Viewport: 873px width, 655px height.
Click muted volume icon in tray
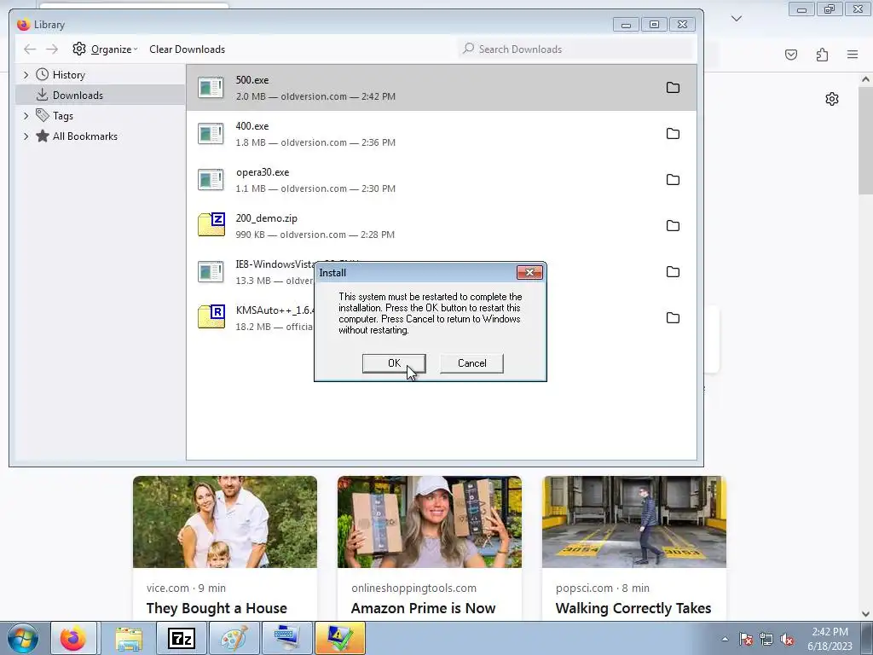point(787,639)
